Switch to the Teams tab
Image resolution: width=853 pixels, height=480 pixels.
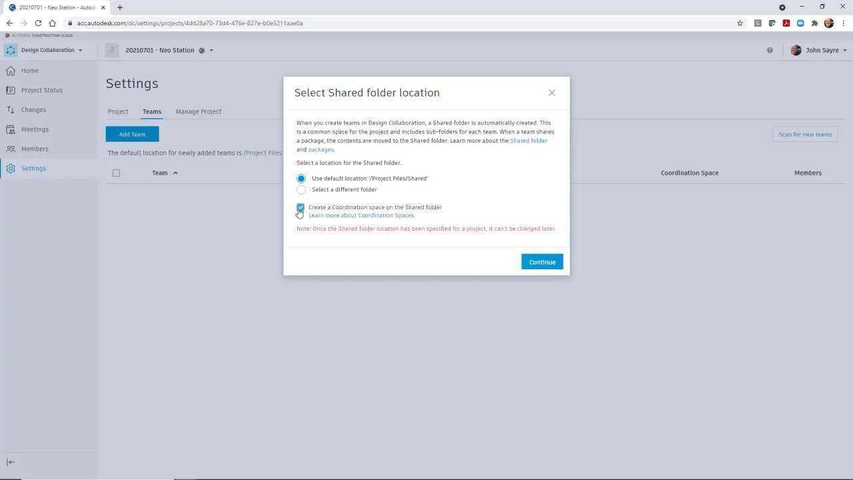click(x=152, y=111)
